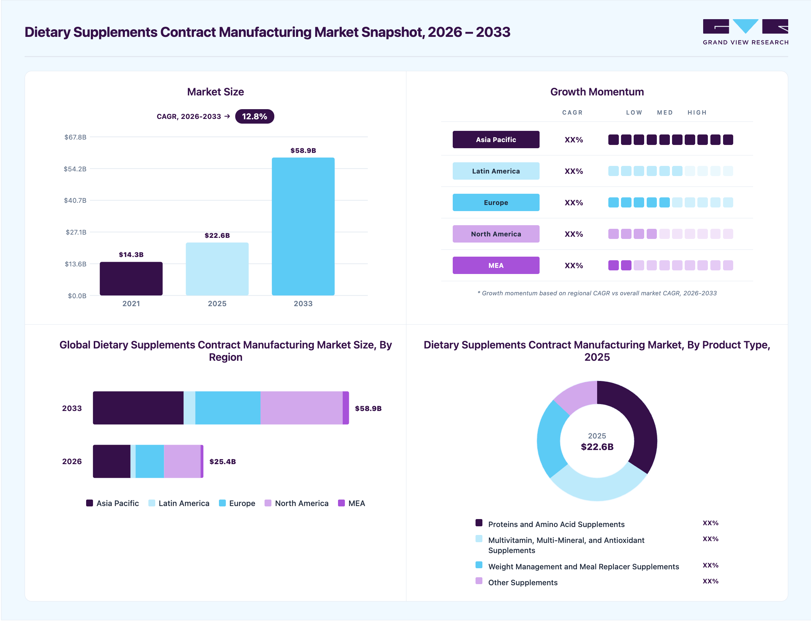Click the $58.9B label above the 2033 column
This screenshot has width=811, height=621.
[x=303, y=150]
